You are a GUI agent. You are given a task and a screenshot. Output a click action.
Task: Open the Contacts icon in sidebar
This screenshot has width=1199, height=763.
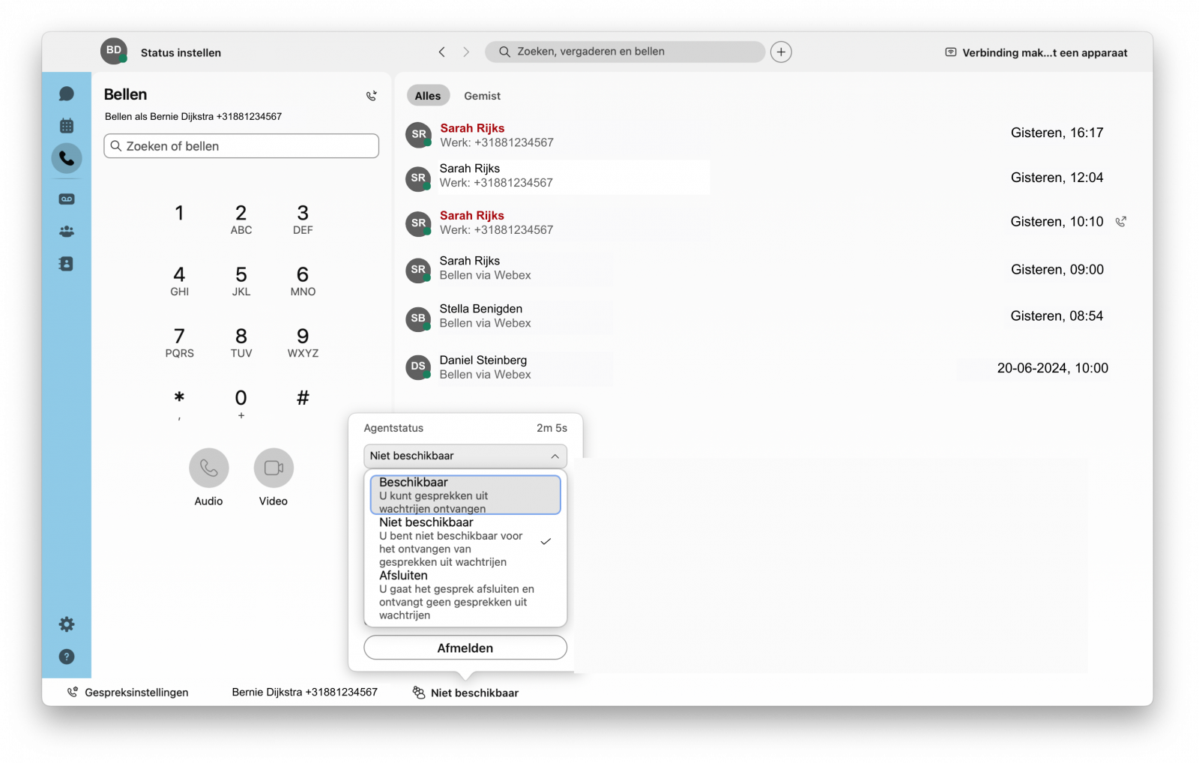pos(67,264)
